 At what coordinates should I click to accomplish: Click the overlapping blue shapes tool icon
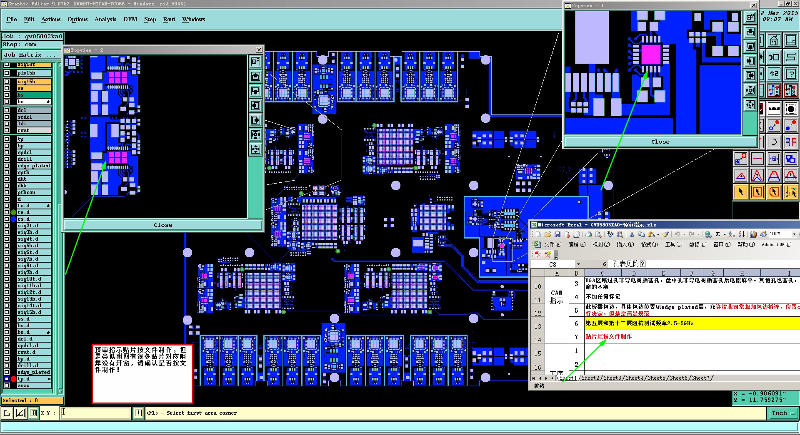790,159
